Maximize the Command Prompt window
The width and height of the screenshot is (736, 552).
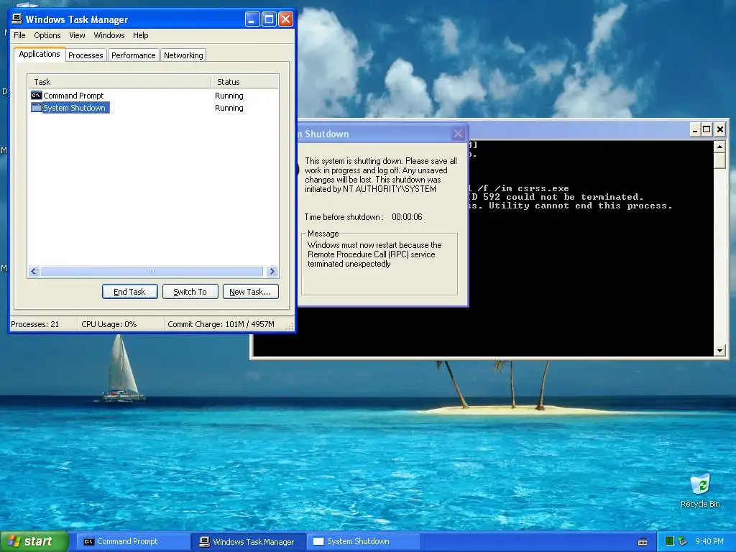(707, 129)
